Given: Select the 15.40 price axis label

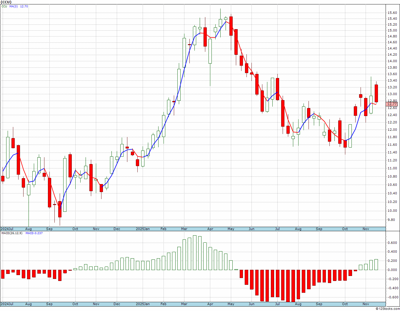Looking at the screenshot, I should [392, 19].
